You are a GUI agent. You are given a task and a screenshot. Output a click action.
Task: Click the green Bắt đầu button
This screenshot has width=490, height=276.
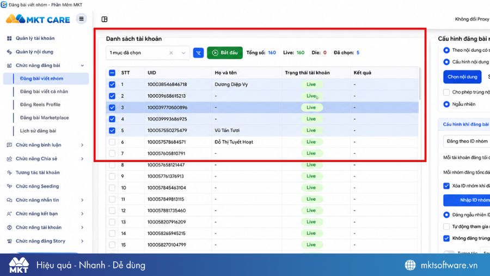(x=225, y=52)
